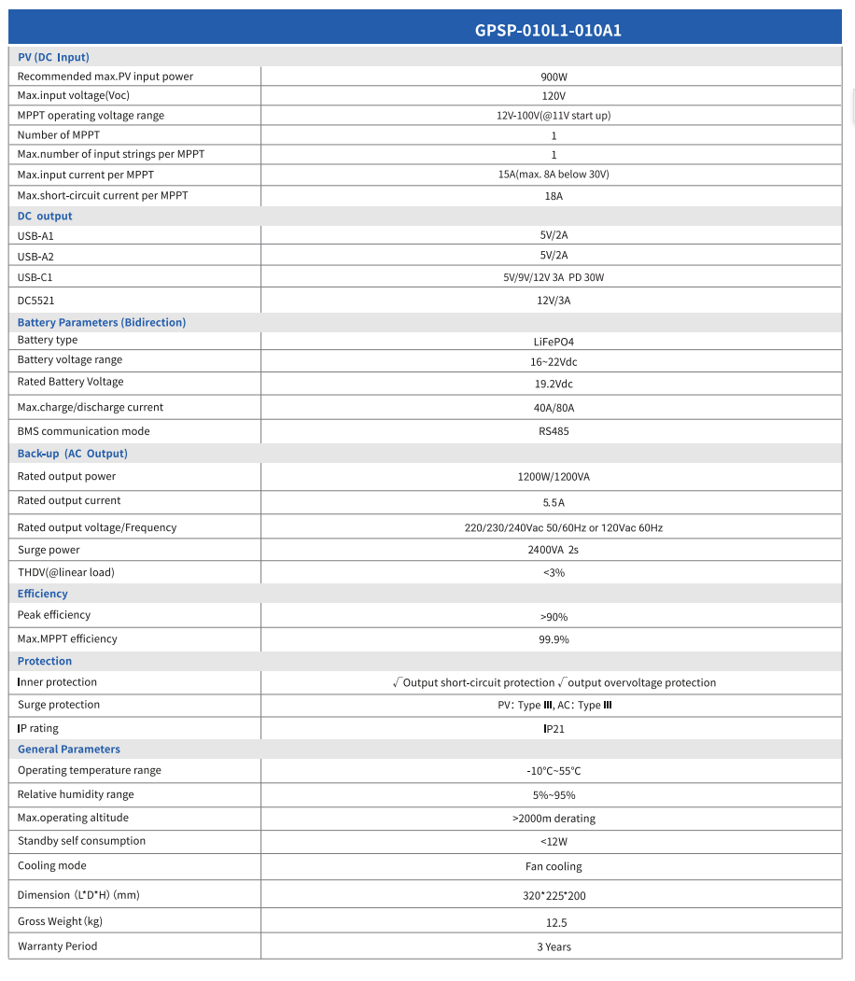Select the Back-up (AC Output) heading
Screen dimensions: 855x981
coord(73,454)
